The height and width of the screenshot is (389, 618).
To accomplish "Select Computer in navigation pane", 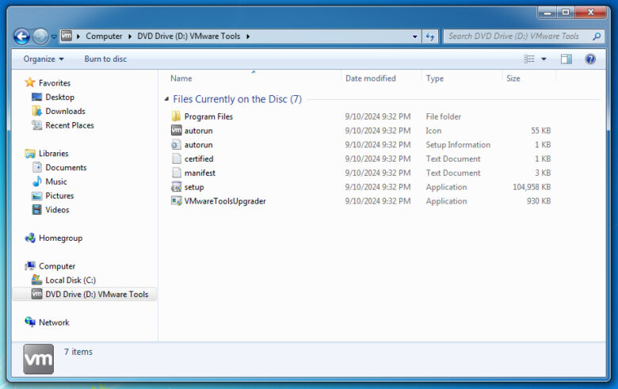I will coord(57,266).
